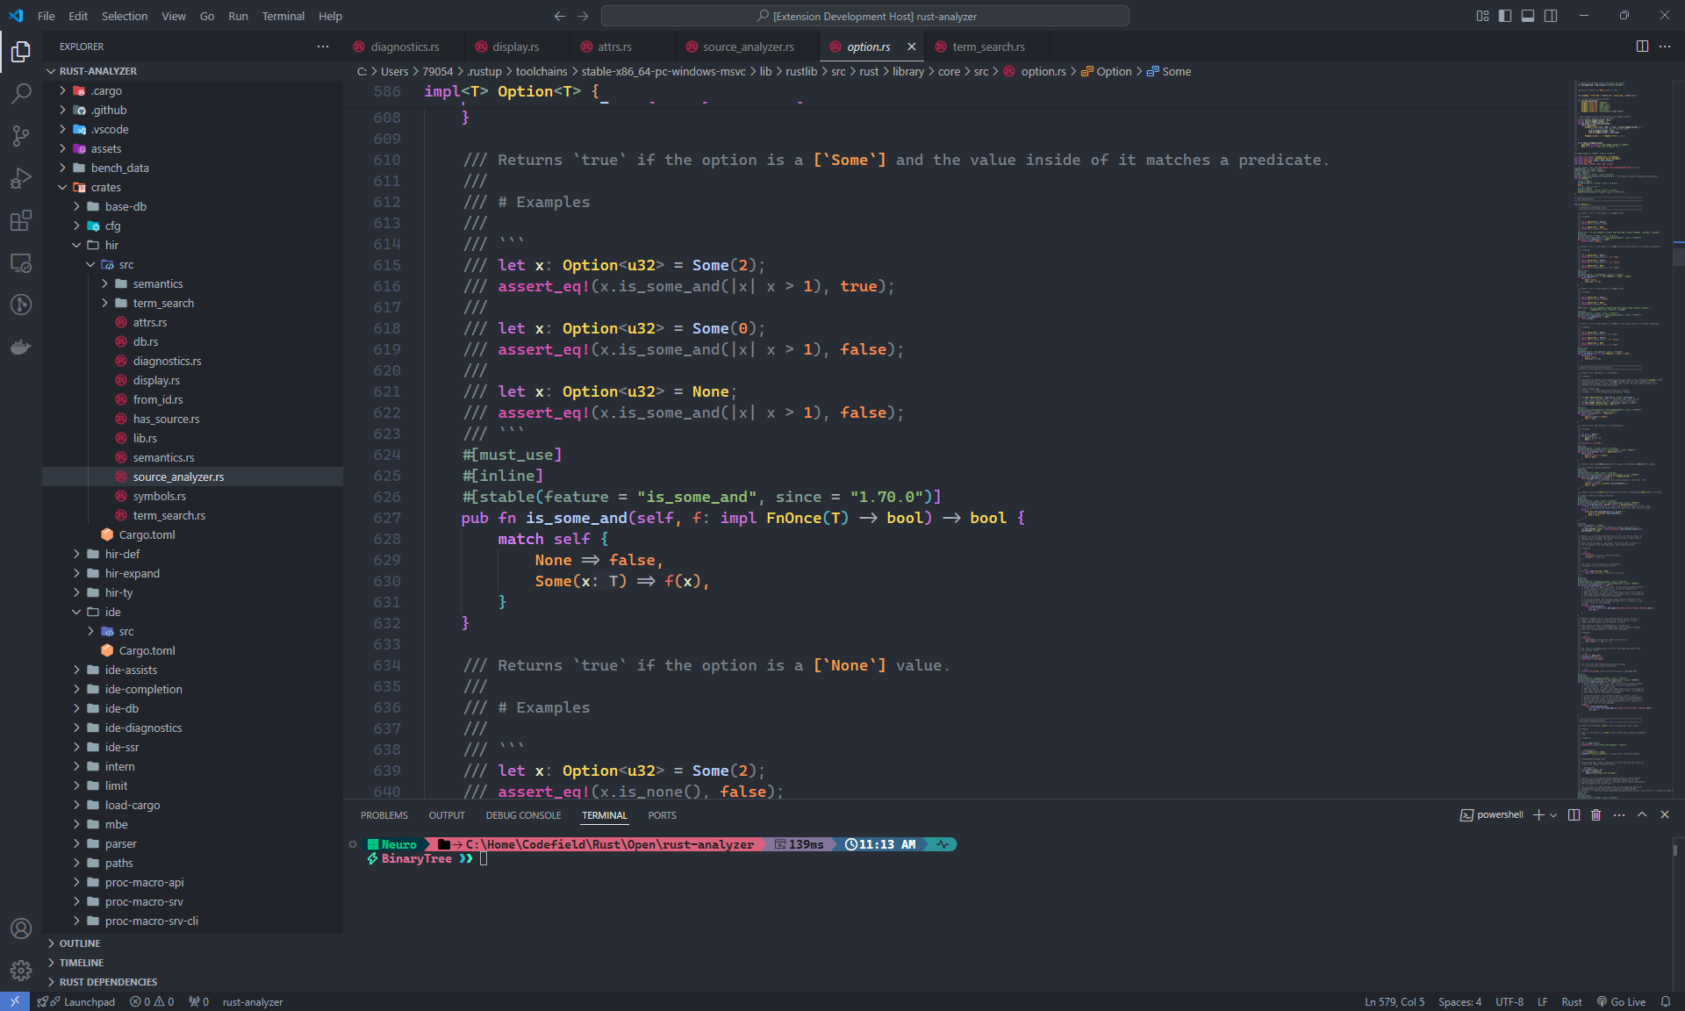Toggle the primary side bar visibility
Image resolution: width=1685 pixels, height=1011 pixels.
click(1505, 16)
